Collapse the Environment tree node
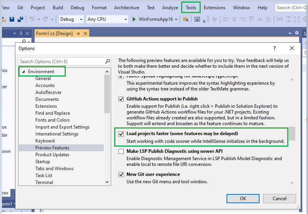308x214 pixels. [x=23, y=72]
